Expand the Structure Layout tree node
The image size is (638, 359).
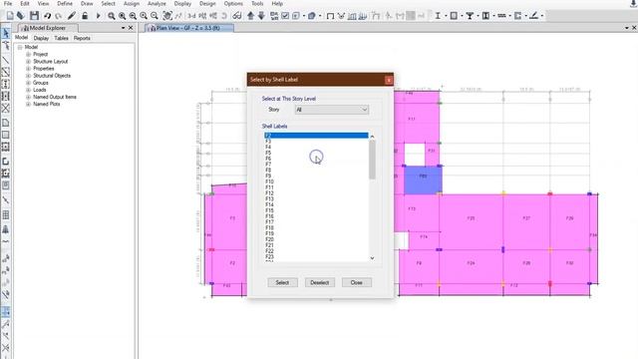point(28,62)
